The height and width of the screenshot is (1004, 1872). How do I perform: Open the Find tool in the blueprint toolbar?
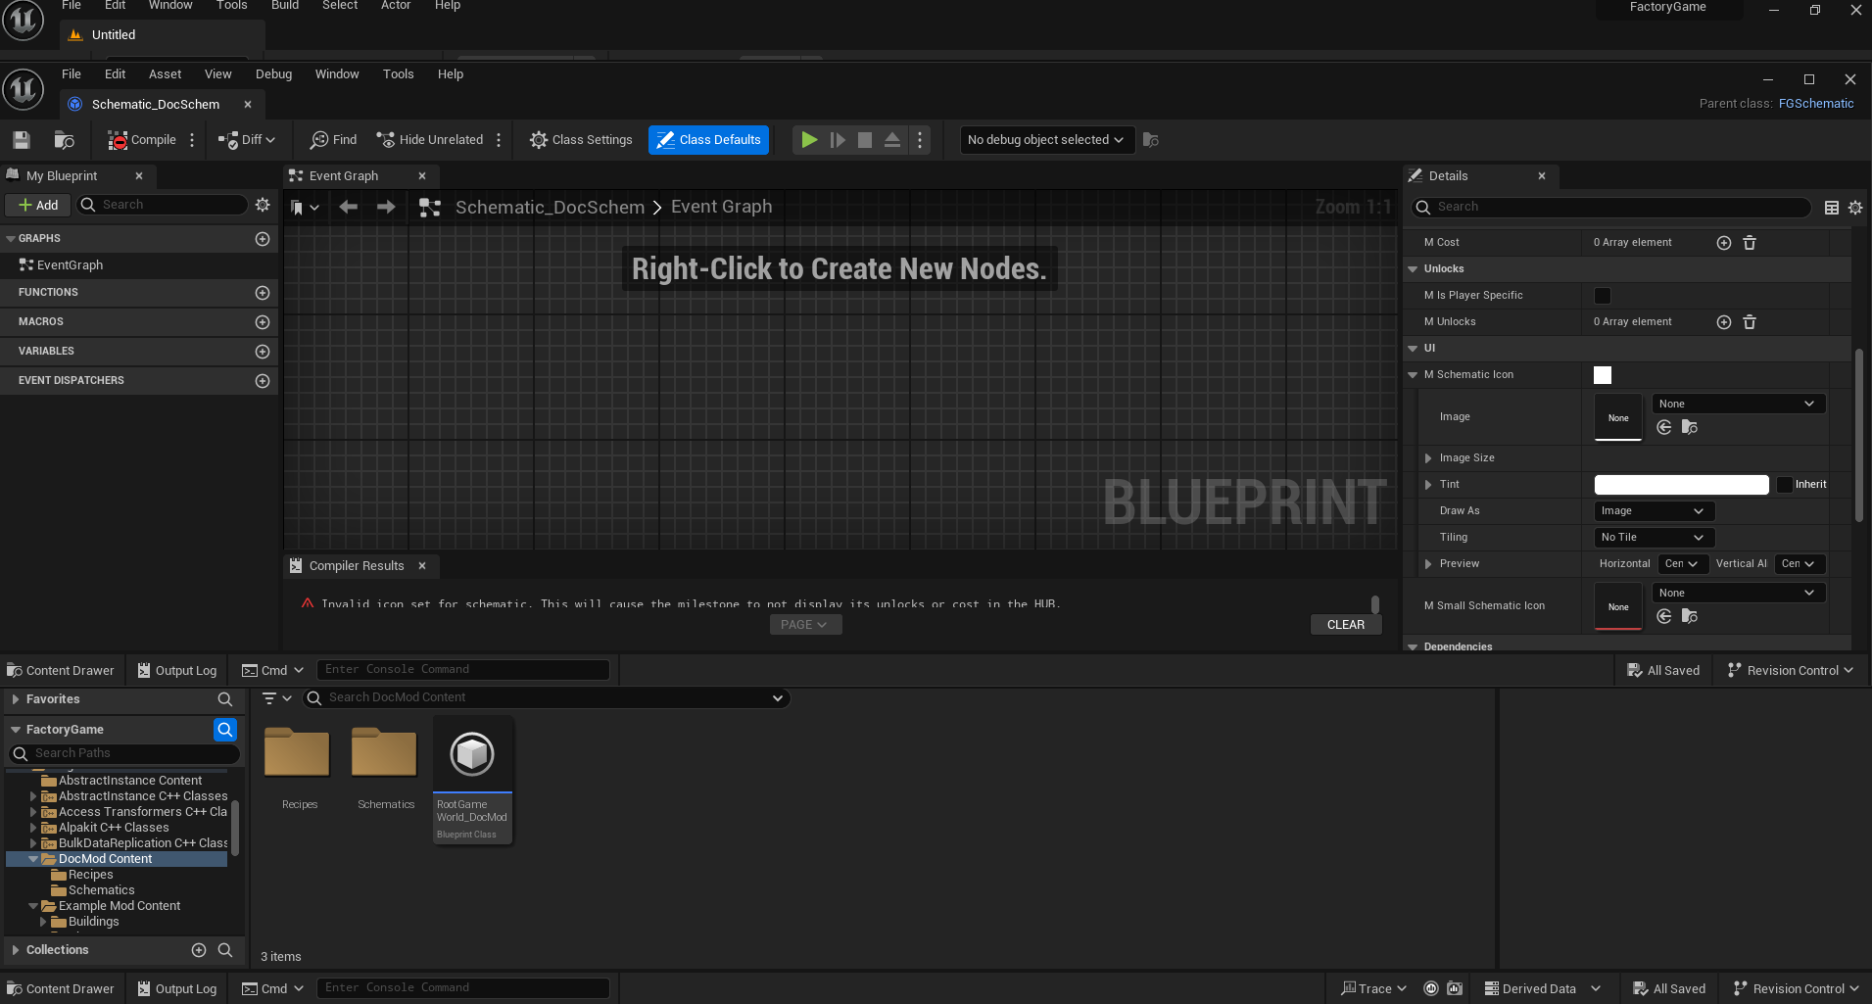click(332, 139)
